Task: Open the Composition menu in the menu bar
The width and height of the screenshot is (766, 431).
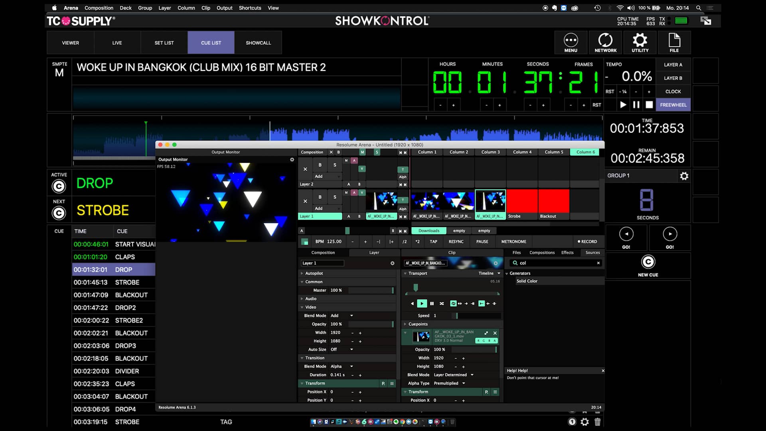Action: coord(99,8)
